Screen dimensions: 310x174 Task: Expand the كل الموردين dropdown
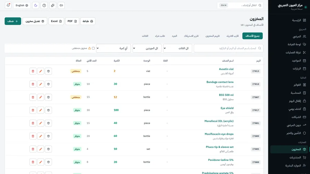tap(147, 48)
